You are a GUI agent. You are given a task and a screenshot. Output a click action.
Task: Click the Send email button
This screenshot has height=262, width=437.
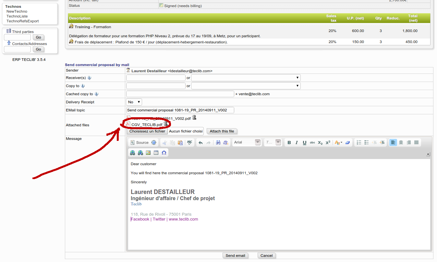pos(235,256)
